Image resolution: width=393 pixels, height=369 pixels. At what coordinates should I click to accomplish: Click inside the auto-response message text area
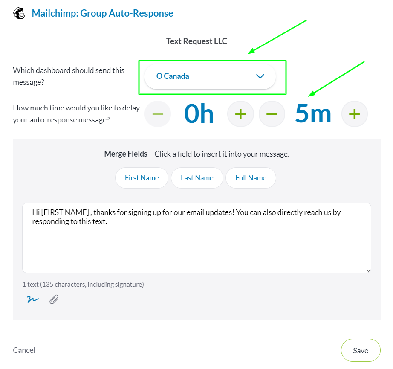click(196, 238)
